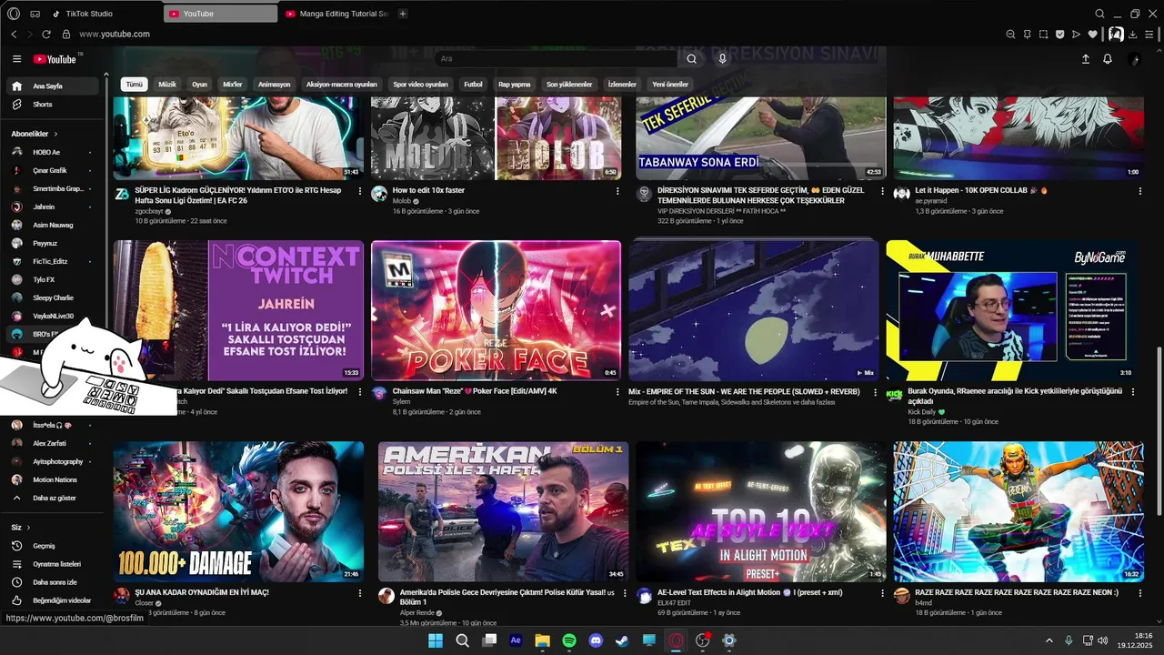Open more options for Chainsaw Man Poker Face video
The width and height of the screenshot is (1164, 655).
point(618,391)
